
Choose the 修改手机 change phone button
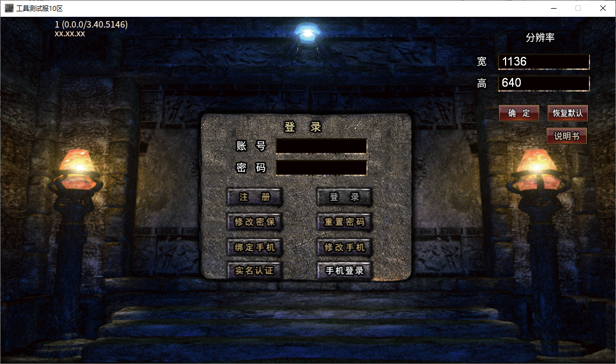coord(344,247)
